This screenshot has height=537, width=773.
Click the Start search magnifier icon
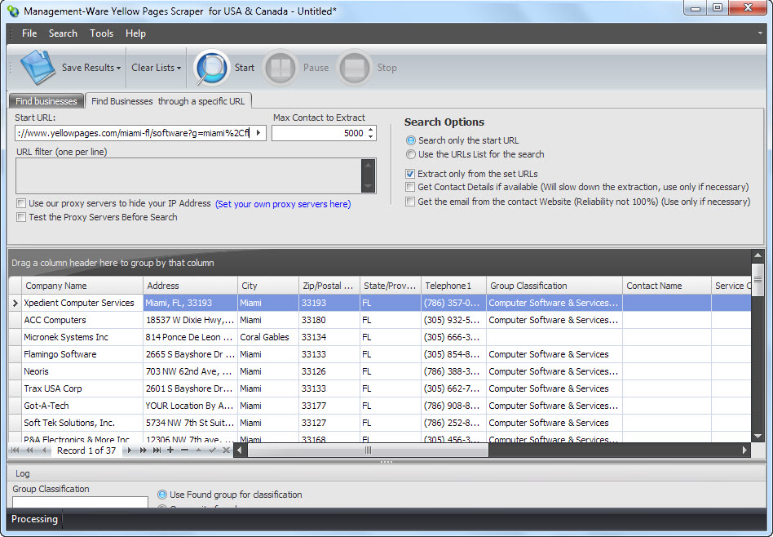pos(211,68)
